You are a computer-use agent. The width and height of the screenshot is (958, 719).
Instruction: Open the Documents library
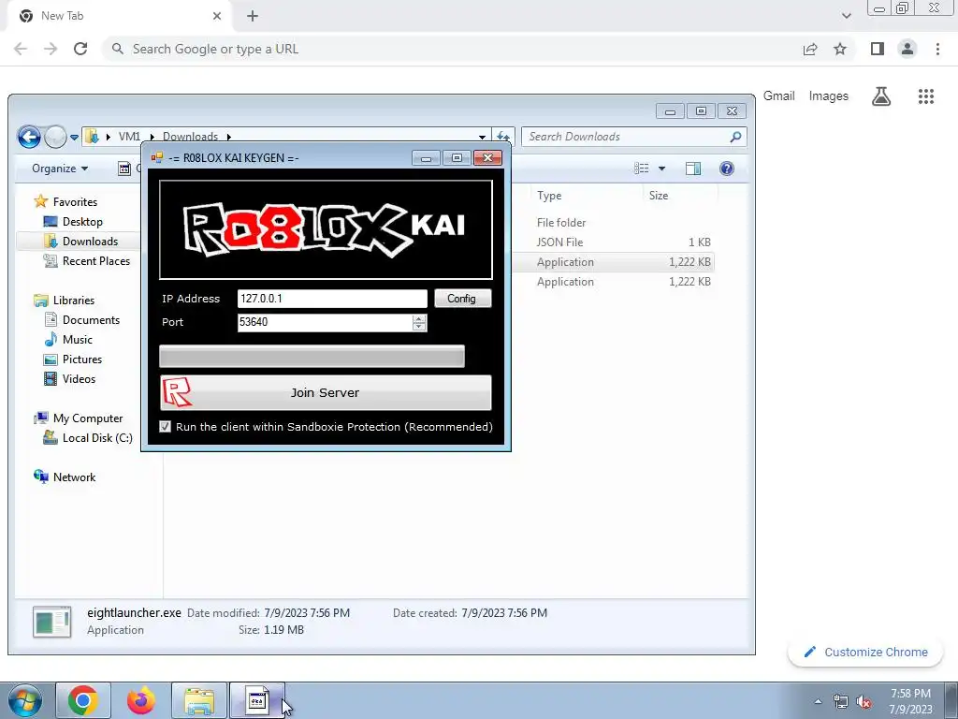[x=91, y=320]
